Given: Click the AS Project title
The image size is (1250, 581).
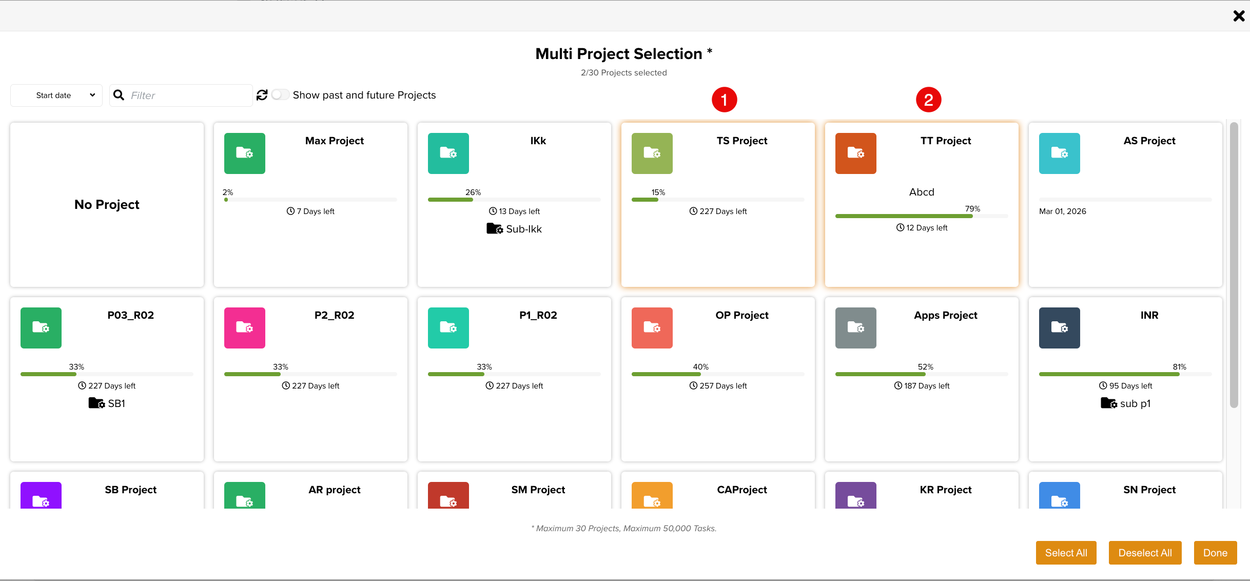Looking at the screenshot, I should coord(1149,141).
